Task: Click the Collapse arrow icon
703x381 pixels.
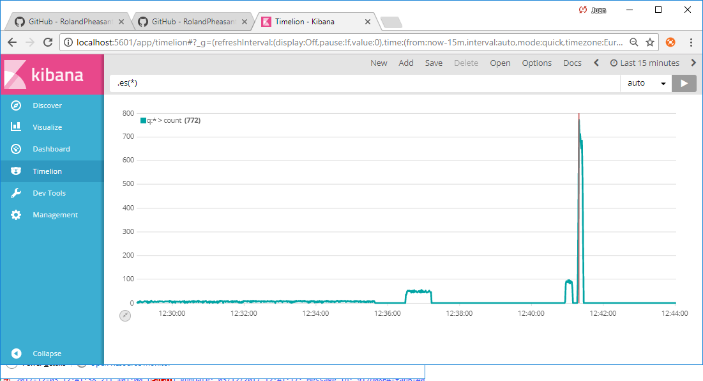Action: (x=16, y=354)
